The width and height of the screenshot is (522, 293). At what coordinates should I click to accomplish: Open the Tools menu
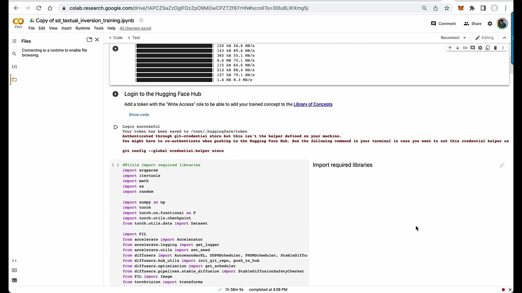99,28
